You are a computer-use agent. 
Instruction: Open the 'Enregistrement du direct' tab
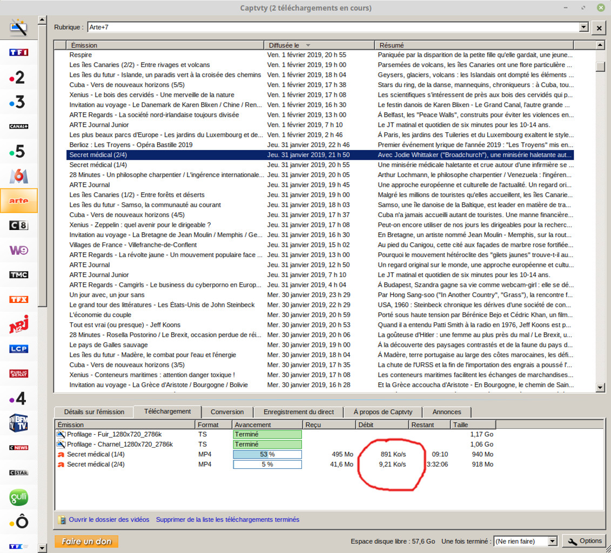click(x=298, y=412)
